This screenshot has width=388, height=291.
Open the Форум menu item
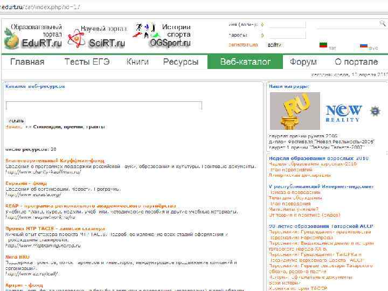click(x=303, y=61)
